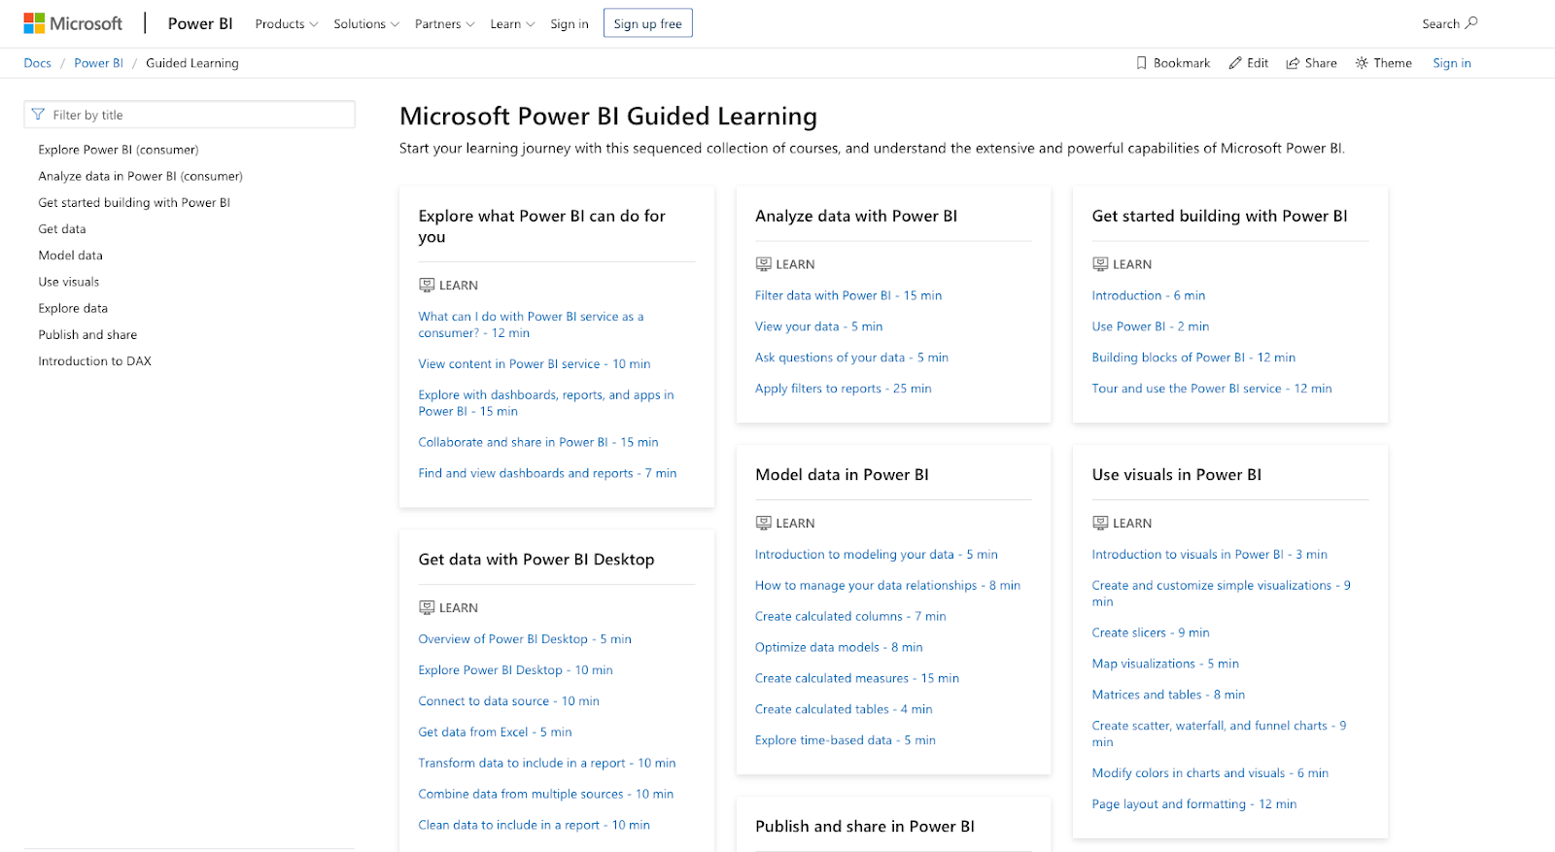The height and width of the screenshot is (852, 1555).
Task: Open What can I do with Power BI service link
Action: 531,324
